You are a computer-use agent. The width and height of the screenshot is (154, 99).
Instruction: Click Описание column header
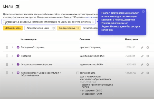click(x=85, y=39)
